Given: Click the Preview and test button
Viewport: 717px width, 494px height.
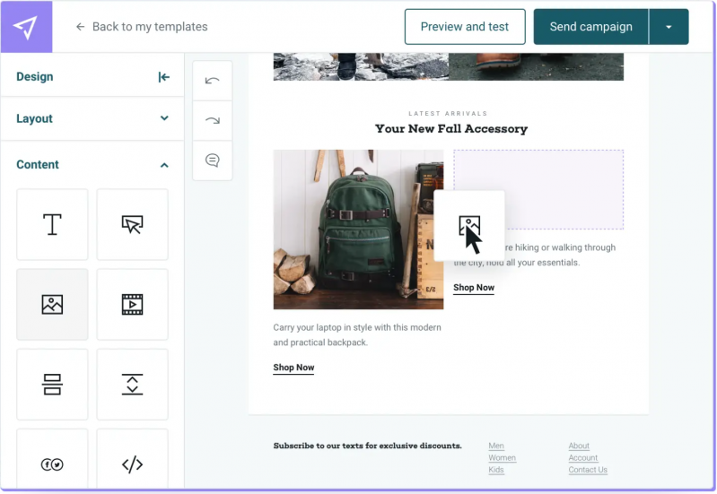Looking at the screenshot, I should click(464, 27).
